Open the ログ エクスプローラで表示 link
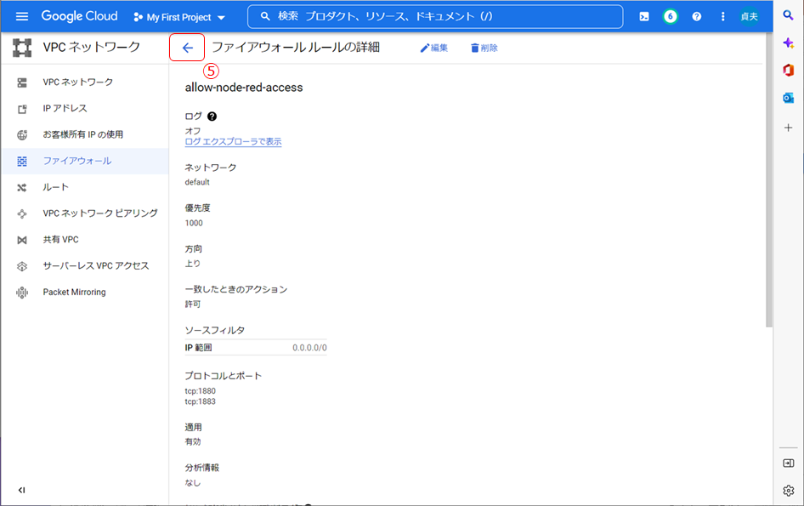The image size is (804, 506). point(233,142)
